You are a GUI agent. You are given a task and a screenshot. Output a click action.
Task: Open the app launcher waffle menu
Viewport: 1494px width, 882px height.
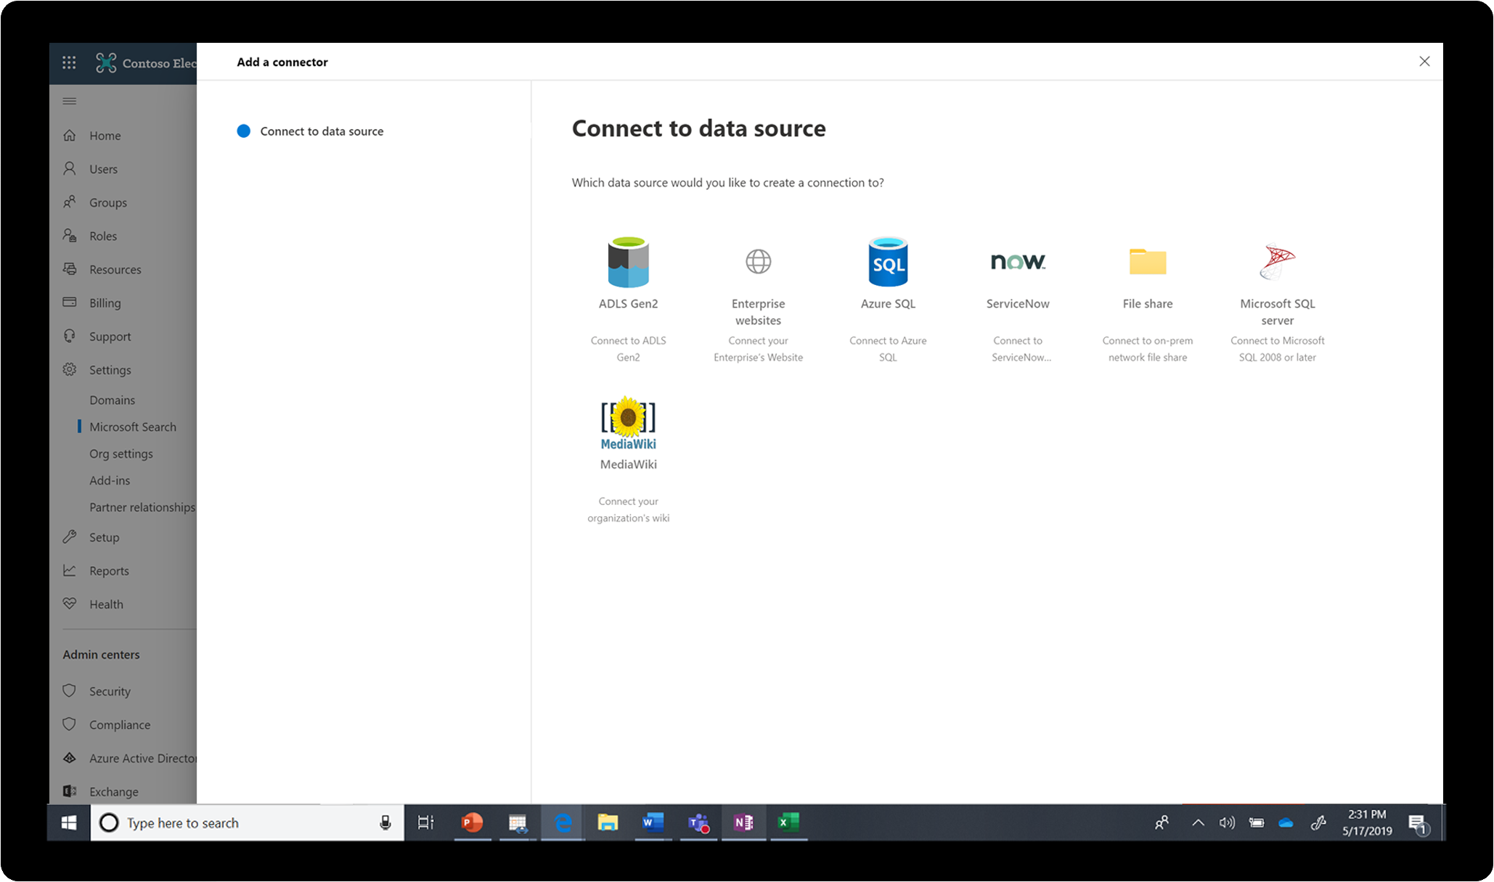[69, 62]
